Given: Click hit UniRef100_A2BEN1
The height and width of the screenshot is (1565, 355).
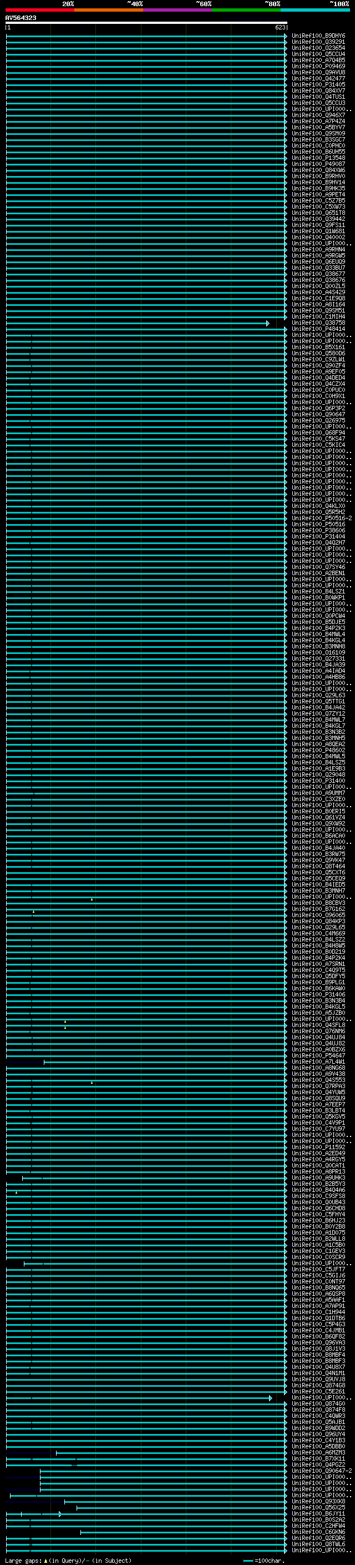Looking at the screenshot, I should coord(318,573).
